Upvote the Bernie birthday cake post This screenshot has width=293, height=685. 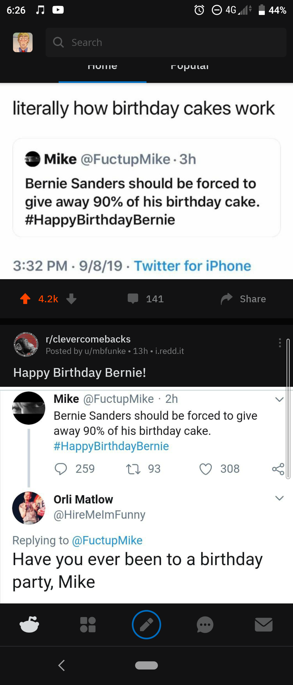tap(25, 299)
